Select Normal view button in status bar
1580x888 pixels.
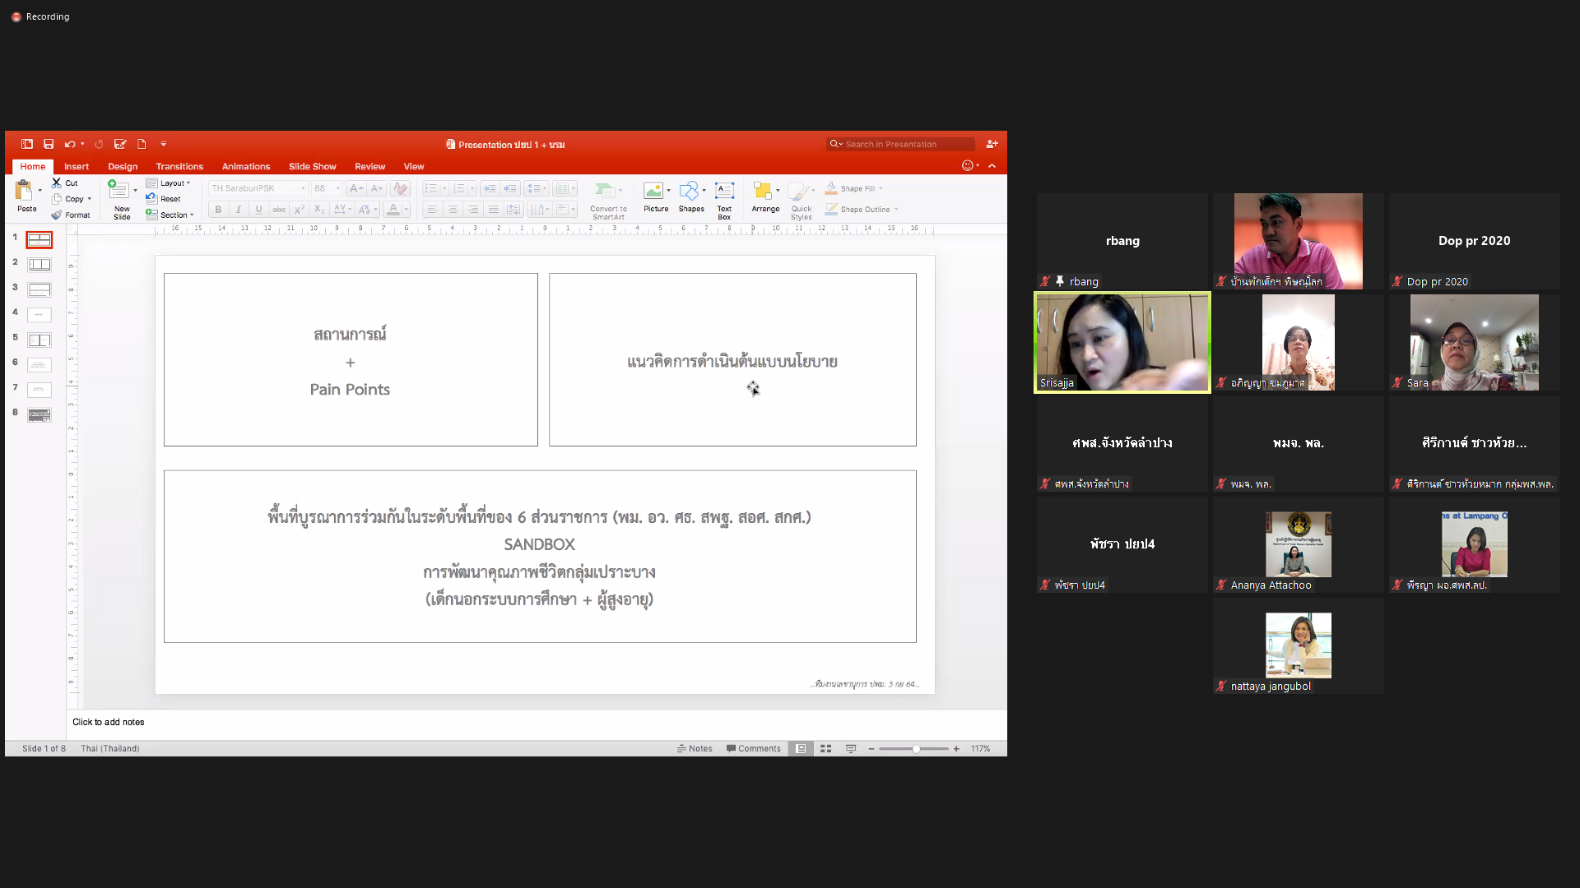click(x=801, y=748)
